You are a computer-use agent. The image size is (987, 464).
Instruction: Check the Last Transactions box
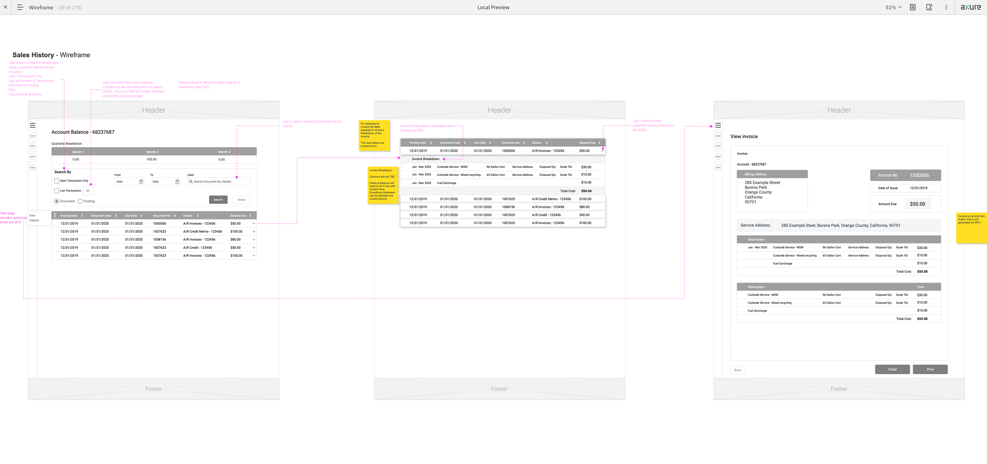tap(57, 191)
